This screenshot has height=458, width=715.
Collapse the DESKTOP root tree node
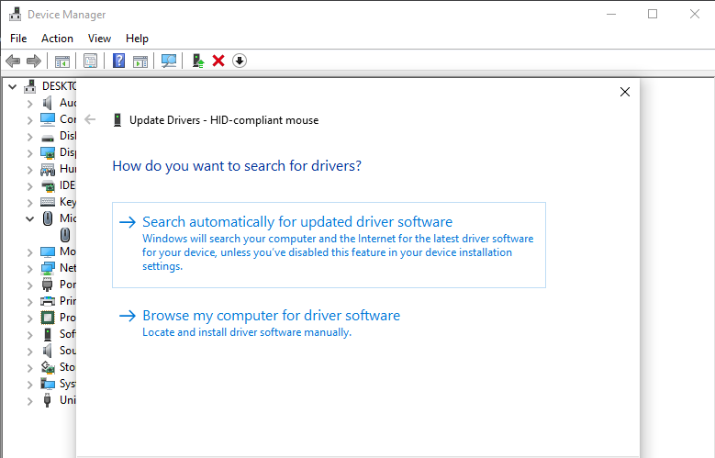13,86
